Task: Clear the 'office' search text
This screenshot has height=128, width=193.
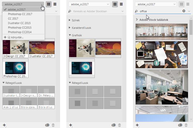Action: click(x=184, y=11)
